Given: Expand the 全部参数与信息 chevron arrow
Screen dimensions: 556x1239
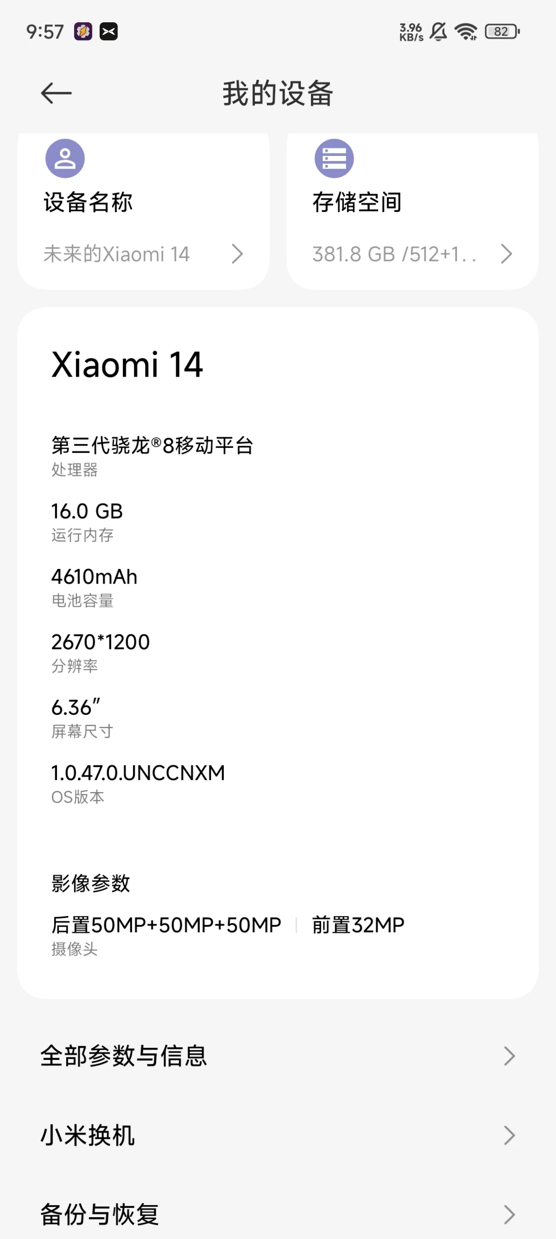Looking at the screenshot, I should (509, 1056).
